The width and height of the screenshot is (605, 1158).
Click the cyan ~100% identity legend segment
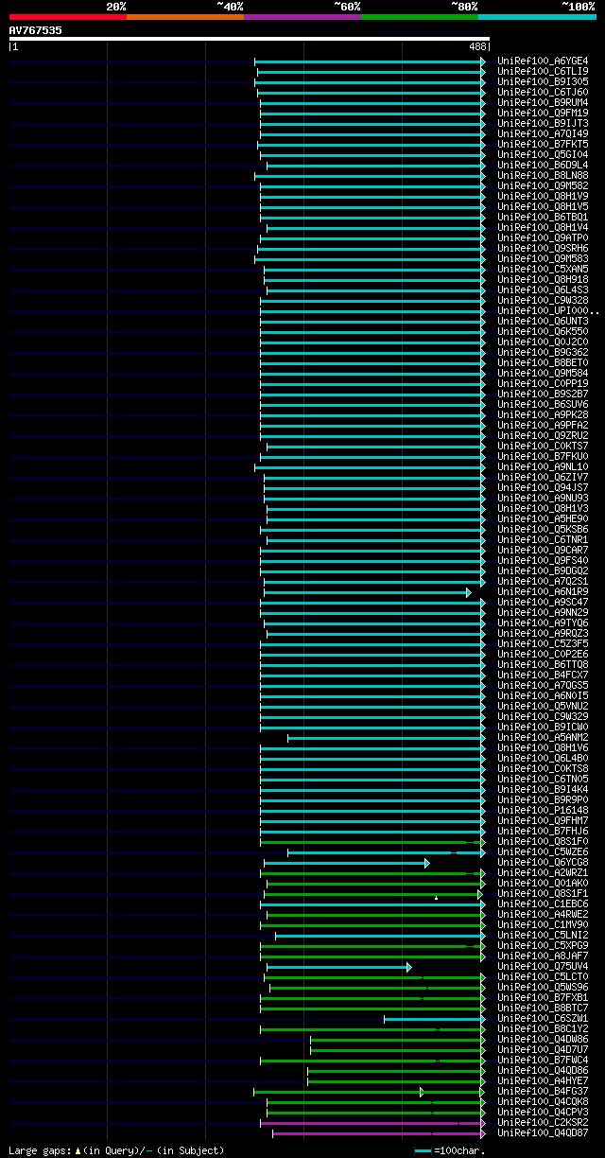[x=536, y=17]
